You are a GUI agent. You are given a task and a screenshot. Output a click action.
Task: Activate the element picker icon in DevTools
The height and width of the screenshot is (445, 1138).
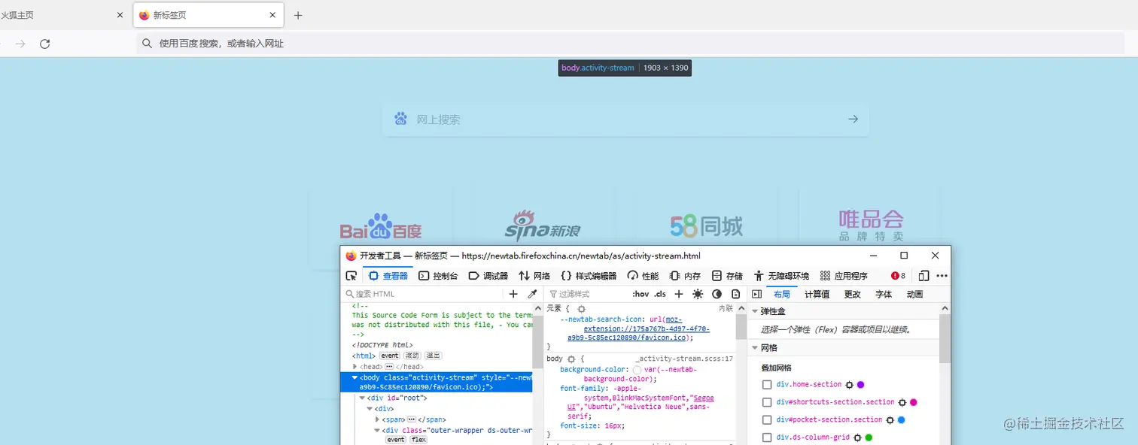351,276
